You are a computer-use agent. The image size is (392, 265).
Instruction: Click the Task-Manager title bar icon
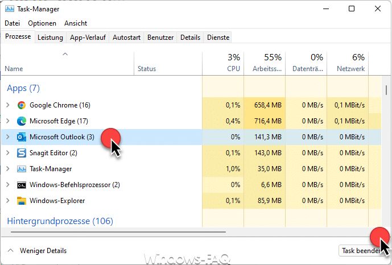coord(10,9)
